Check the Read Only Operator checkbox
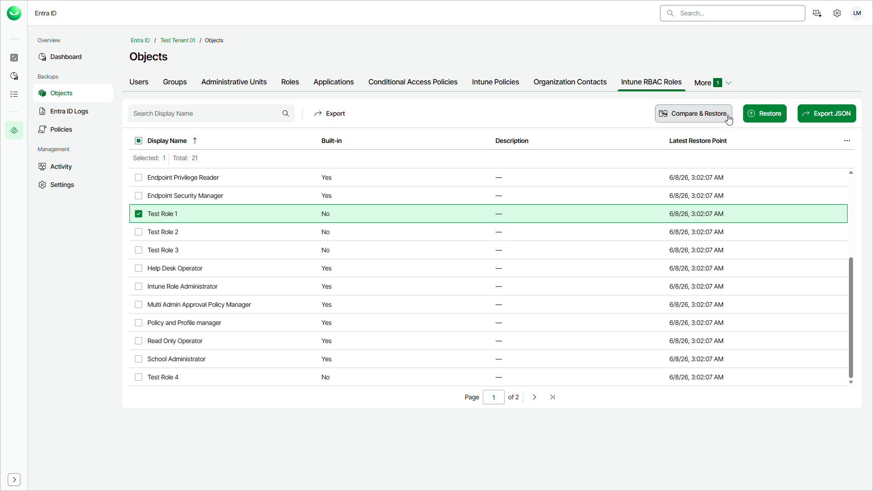 (139, 341)
